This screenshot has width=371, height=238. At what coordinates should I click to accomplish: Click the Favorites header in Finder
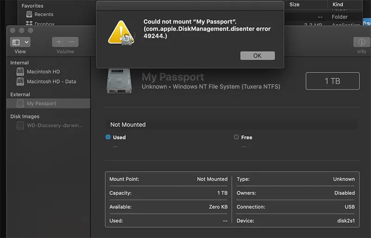(x=32, y=6)
